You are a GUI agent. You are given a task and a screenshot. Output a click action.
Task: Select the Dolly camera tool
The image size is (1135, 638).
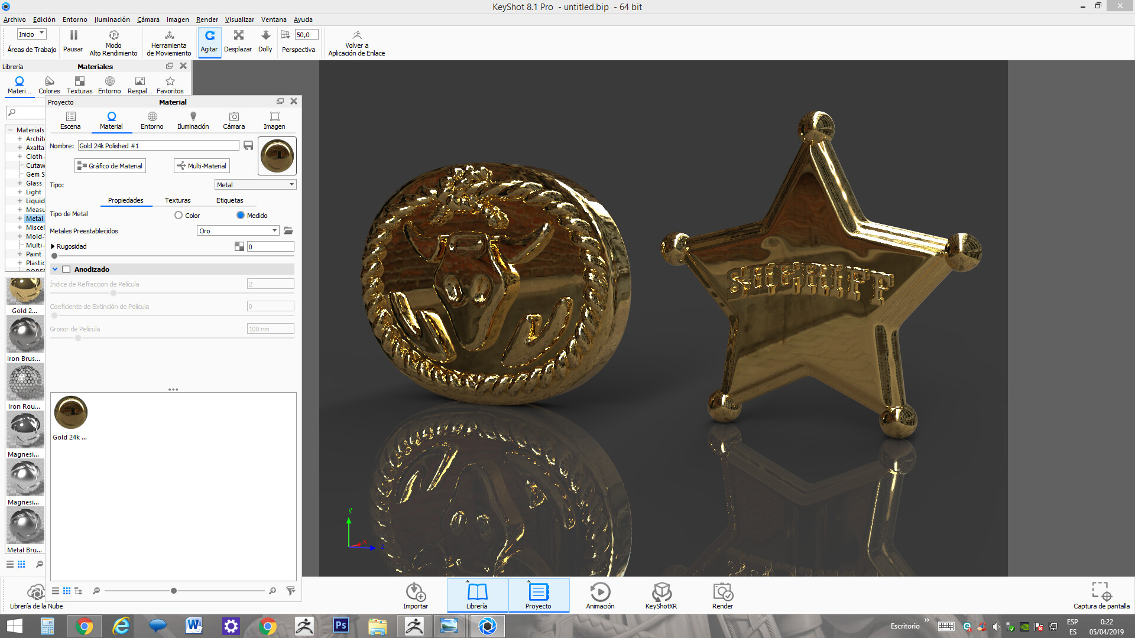tap(265, 42)
